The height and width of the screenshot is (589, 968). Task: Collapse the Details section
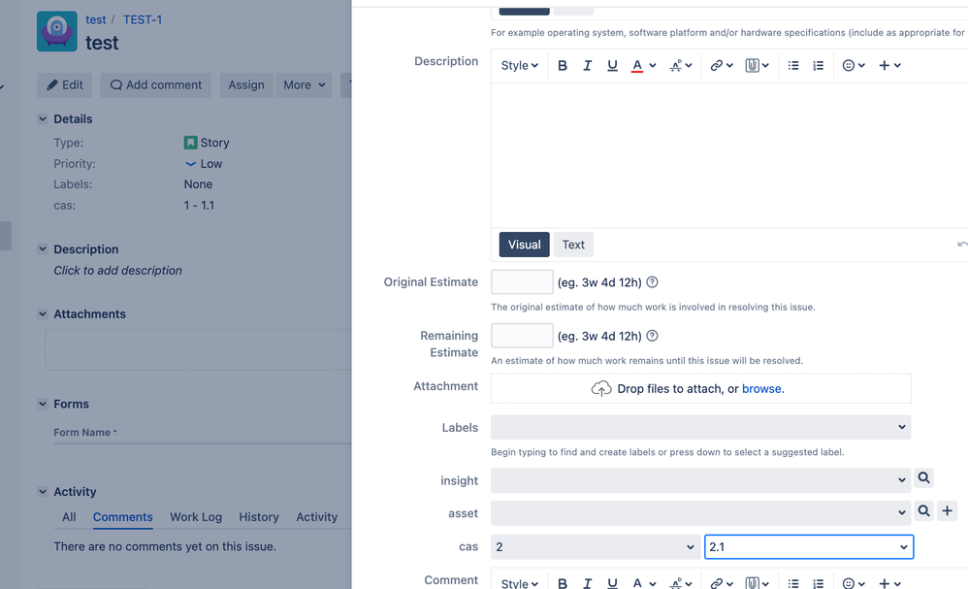pyautogui.click(x=43, y=118)
